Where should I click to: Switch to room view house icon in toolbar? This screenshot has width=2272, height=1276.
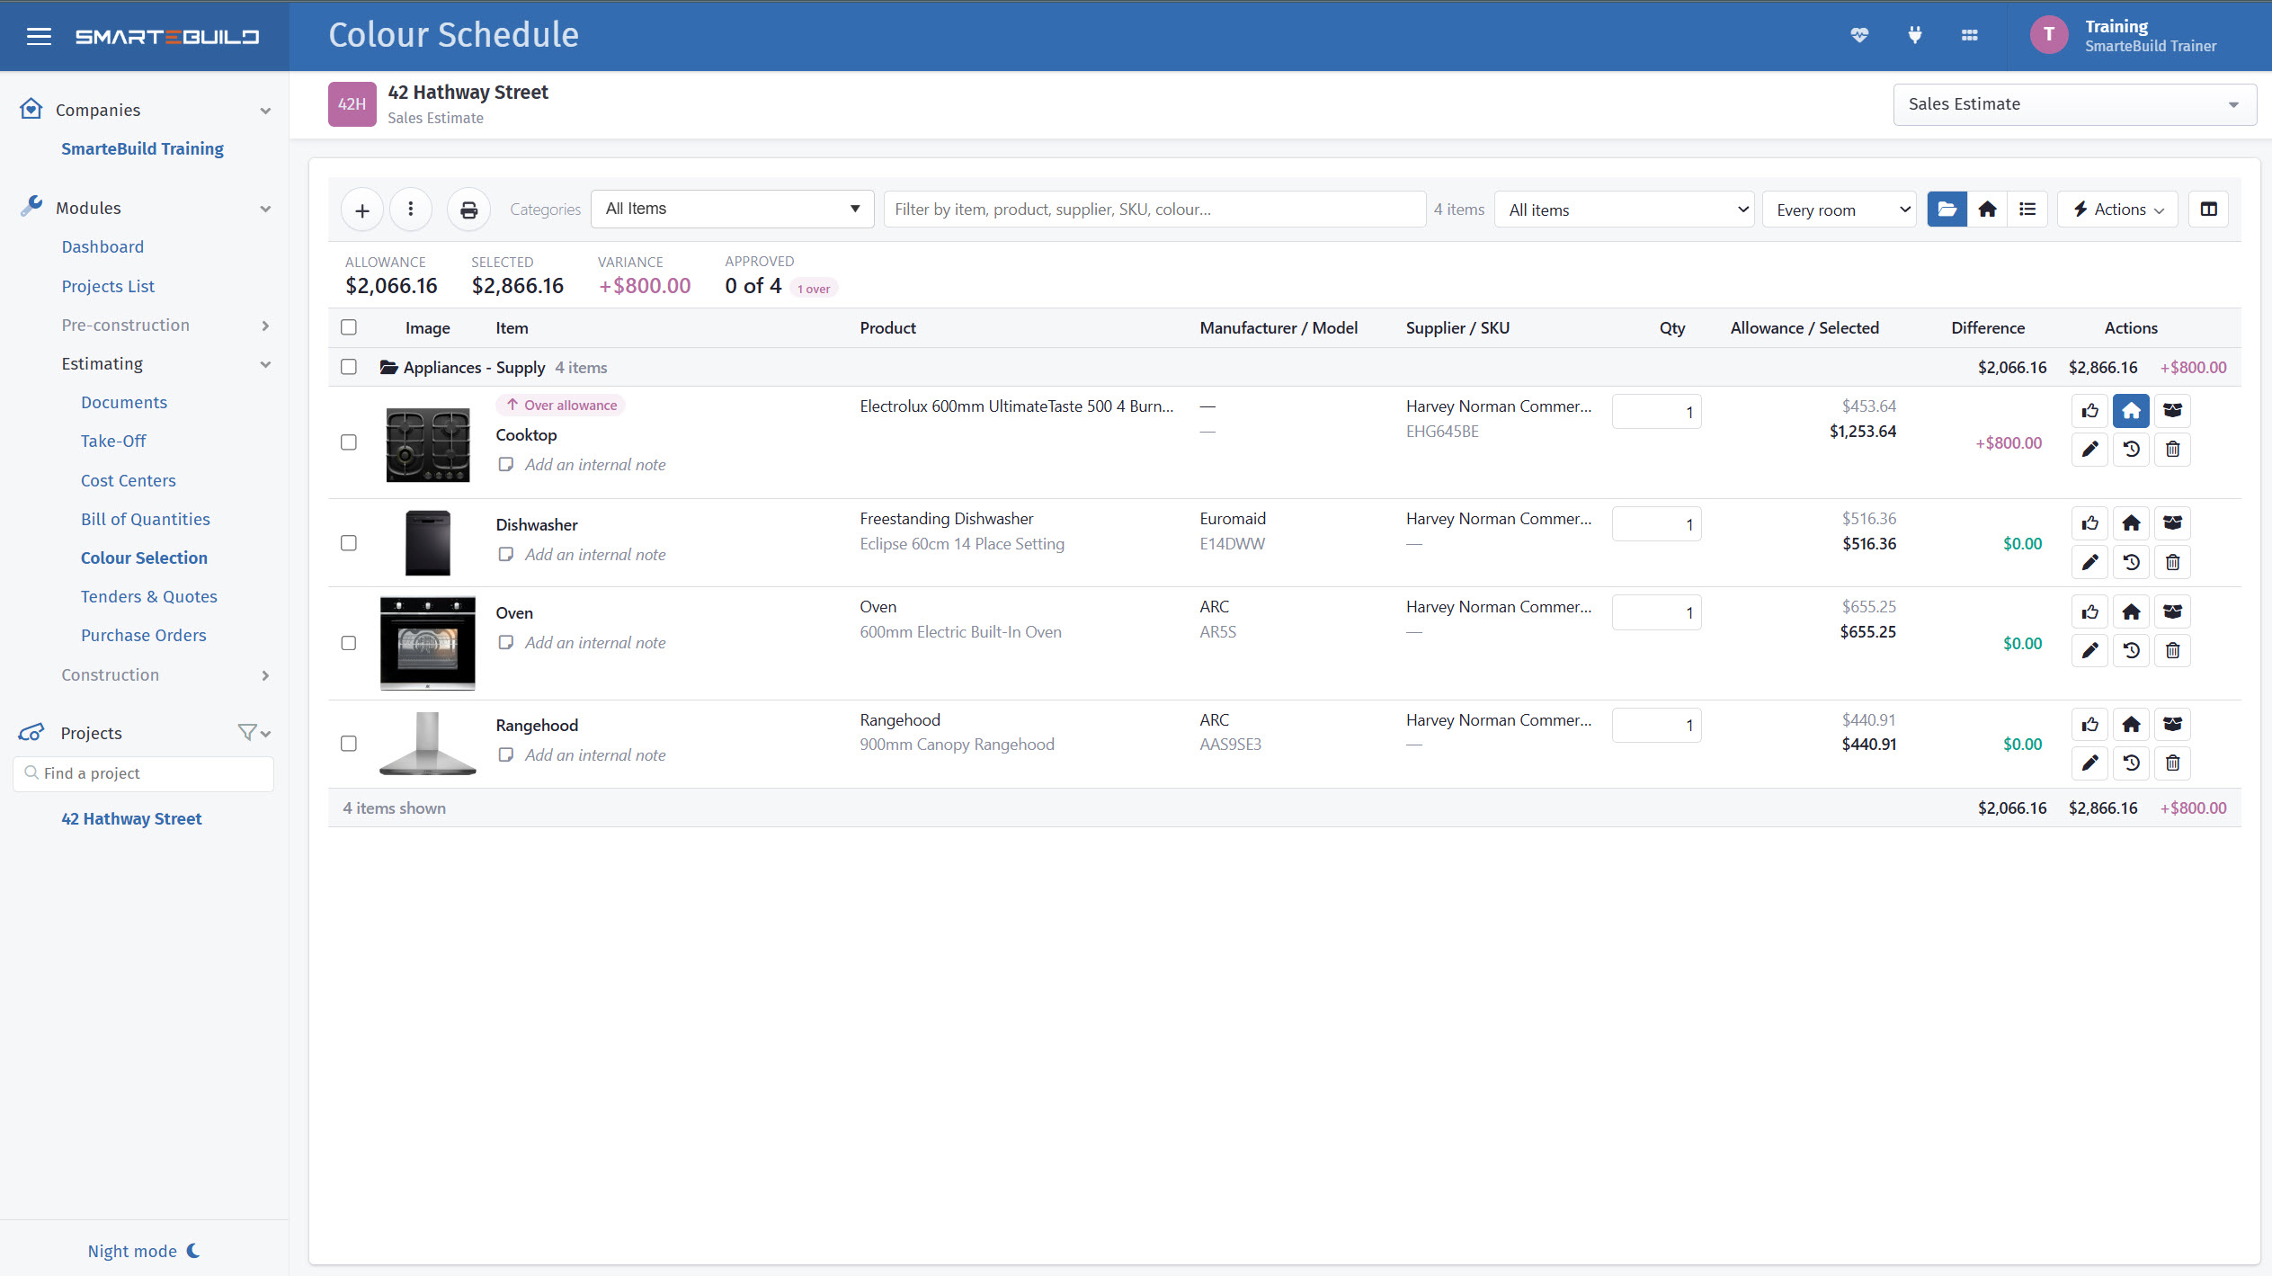point(1987,210)
